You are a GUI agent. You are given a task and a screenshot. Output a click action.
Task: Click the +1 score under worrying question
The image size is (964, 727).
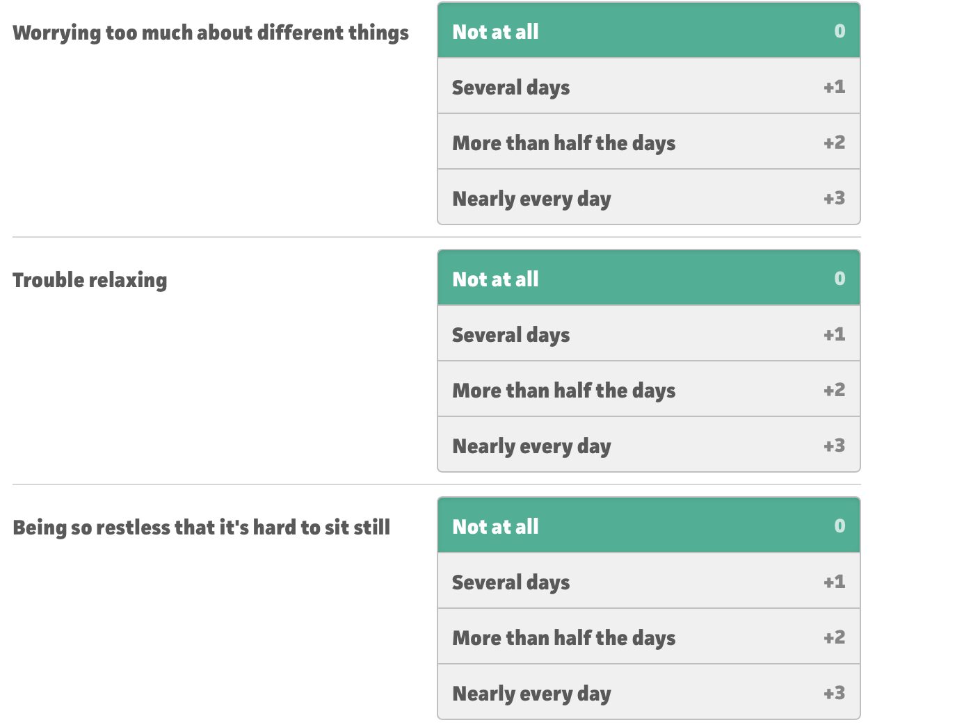(x=834, y=86)
